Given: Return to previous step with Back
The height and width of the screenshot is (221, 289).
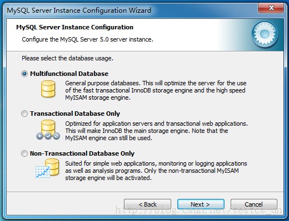Looking at the screenshot, I should coord(147,204).
